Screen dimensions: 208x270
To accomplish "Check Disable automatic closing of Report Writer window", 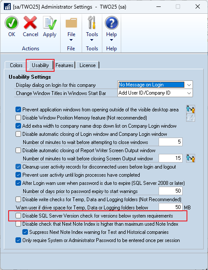I will (18, 150).
